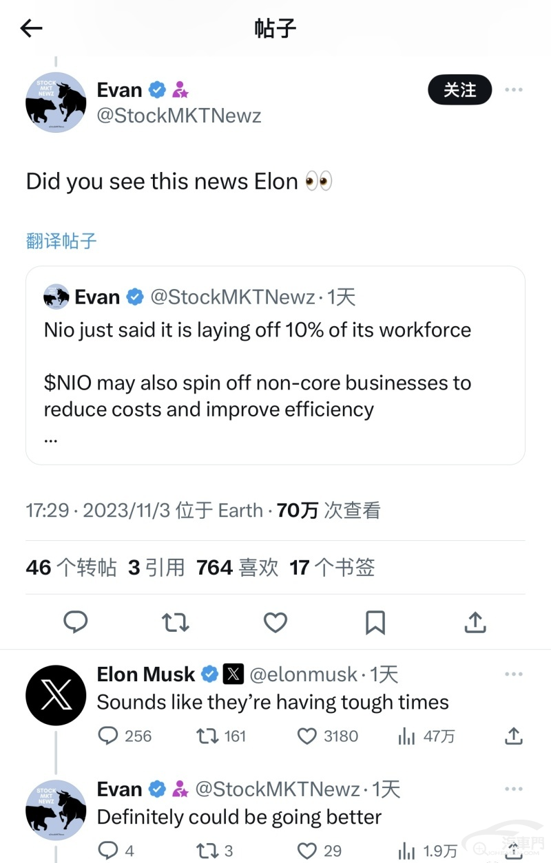Open Elon Musk's X profile avatar
The width and height of the screenshot is (551, 863).
click(56, 696)
